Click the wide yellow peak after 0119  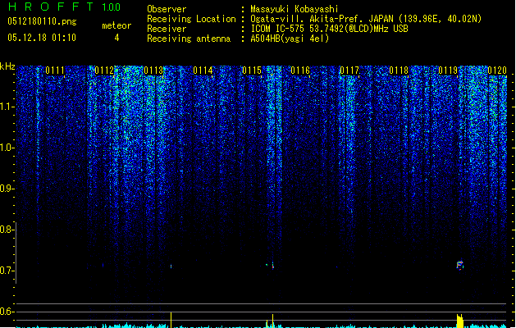point(460,321)
